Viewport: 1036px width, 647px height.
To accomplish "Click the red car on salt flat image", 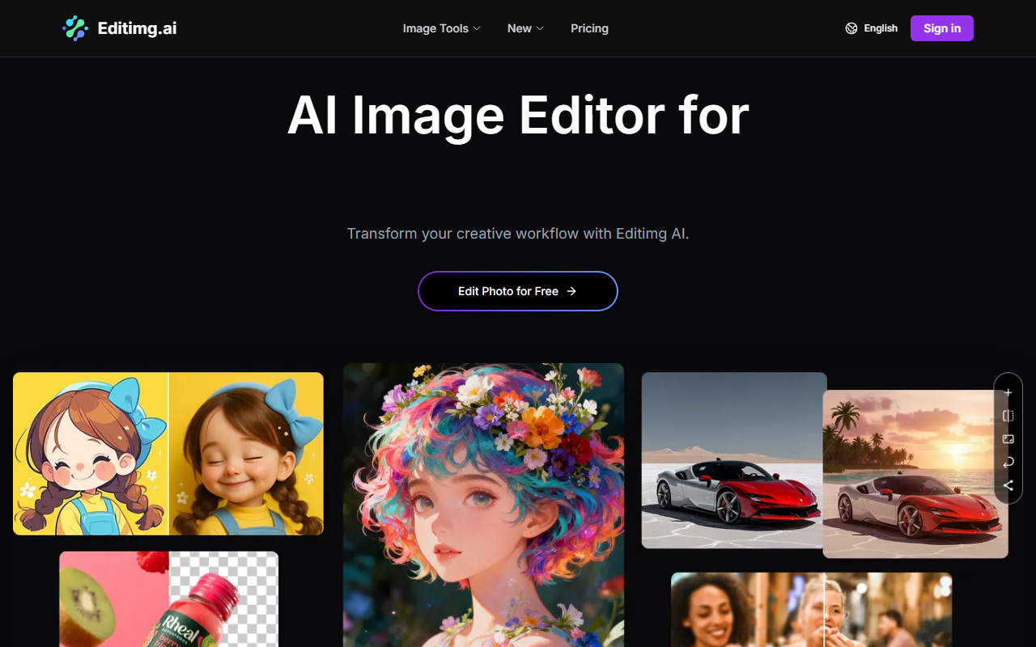I will (x=732, y=460).
